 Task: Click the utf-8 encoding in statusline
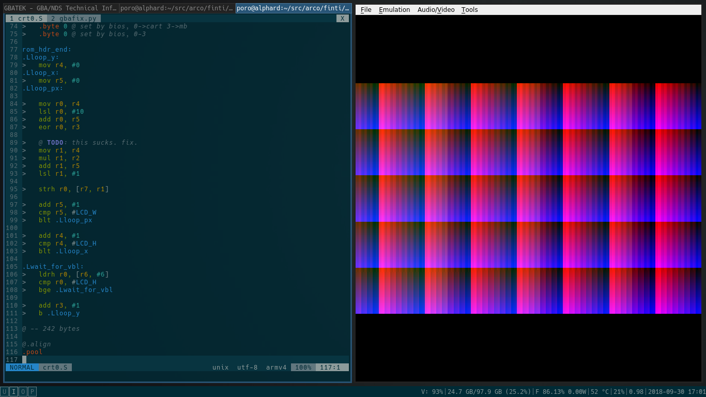pos(248,367)
